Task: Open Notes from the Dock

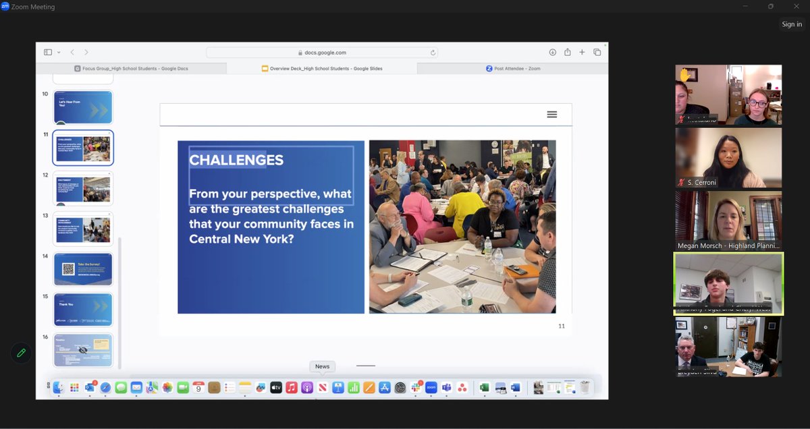Action: tap(245, 387)
